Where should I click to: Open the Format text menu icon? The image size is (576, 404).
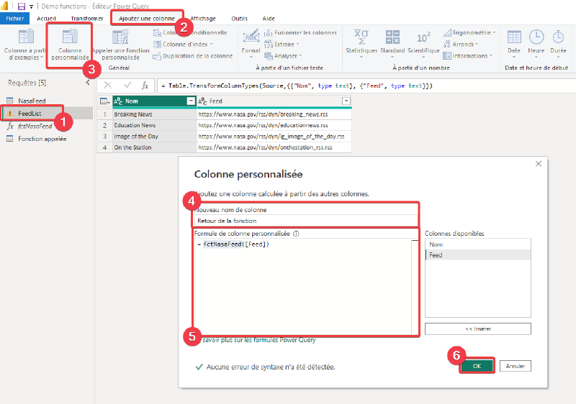[x=251, y=37]
